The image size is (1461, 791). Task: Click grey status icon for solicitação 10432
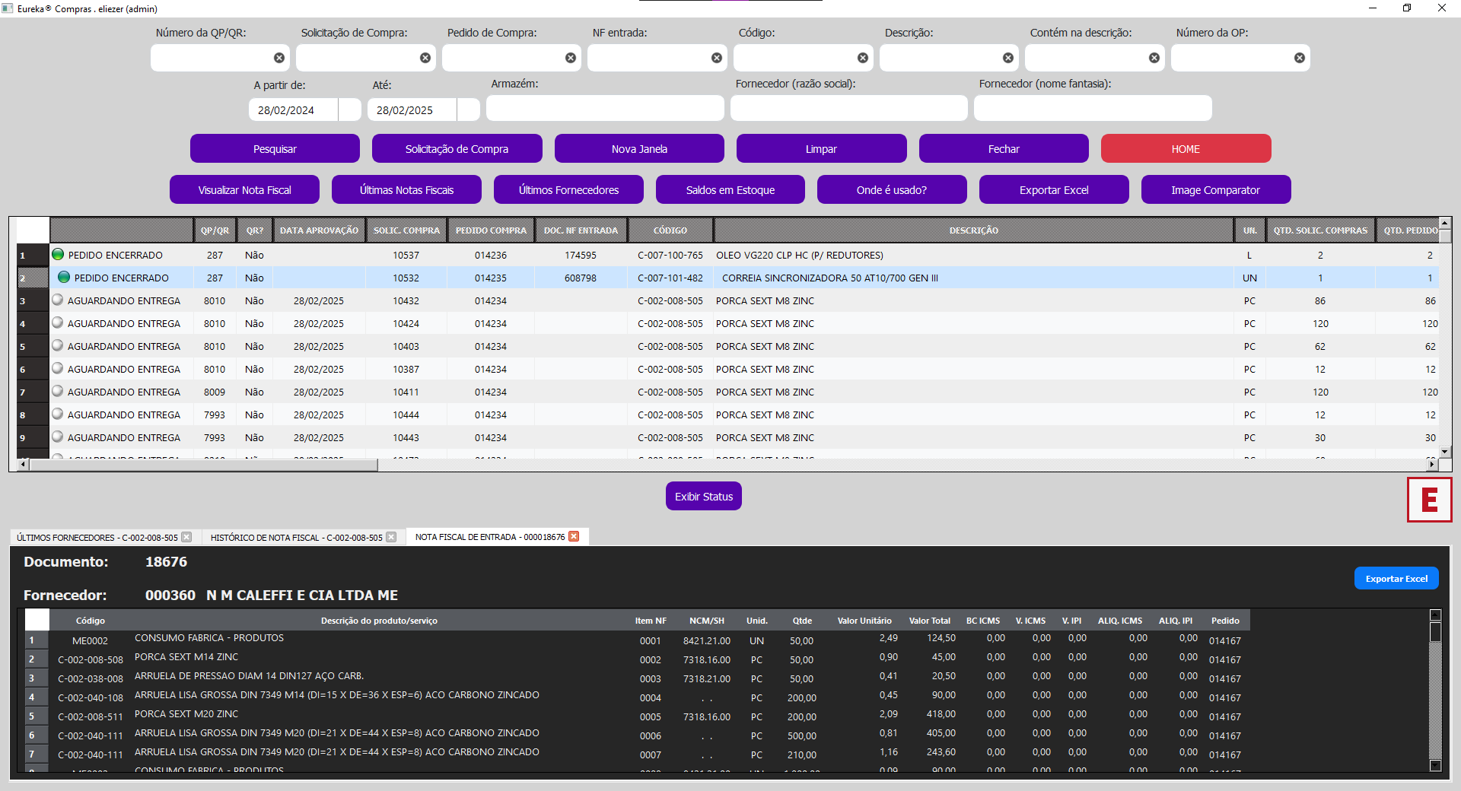click(58, 300)
